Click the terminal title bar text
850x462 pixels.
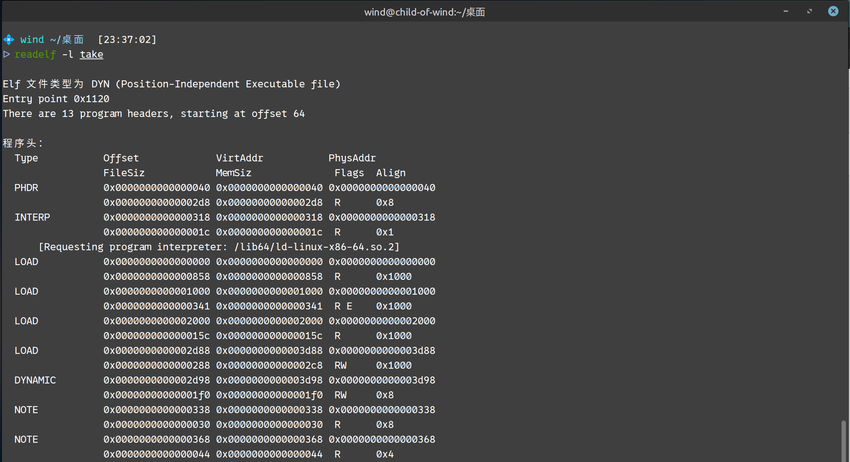pos(425,12)
